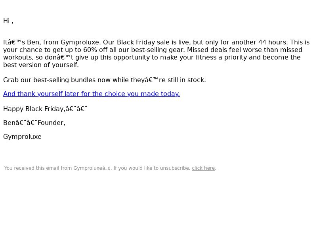Click the "60% off" text
The image size is (317, 238).
(x=95, y=50)
